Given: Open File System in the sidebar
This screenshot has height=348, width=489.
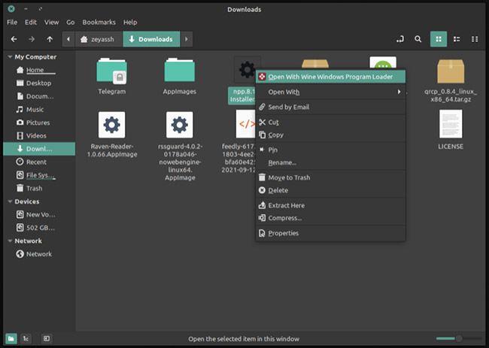Looking at the screenshot, I should (x=39, y=175).
